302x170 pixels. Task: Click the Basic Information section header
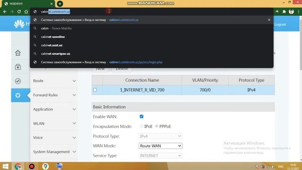pyautogui.click(x=183, y=107)
